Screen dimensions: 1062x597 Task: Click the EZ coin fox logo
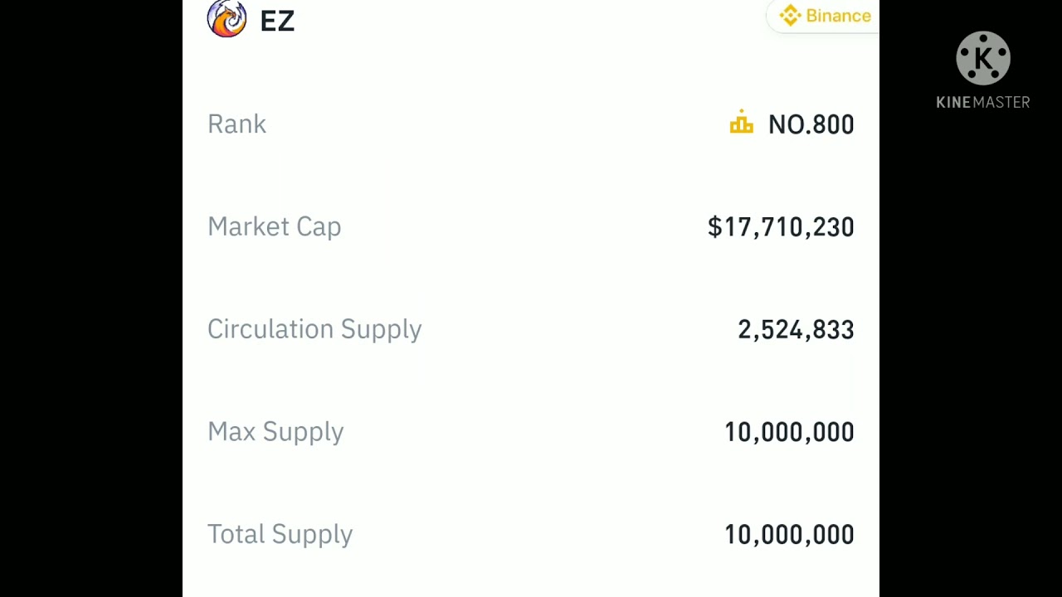(x=227, y=18)
